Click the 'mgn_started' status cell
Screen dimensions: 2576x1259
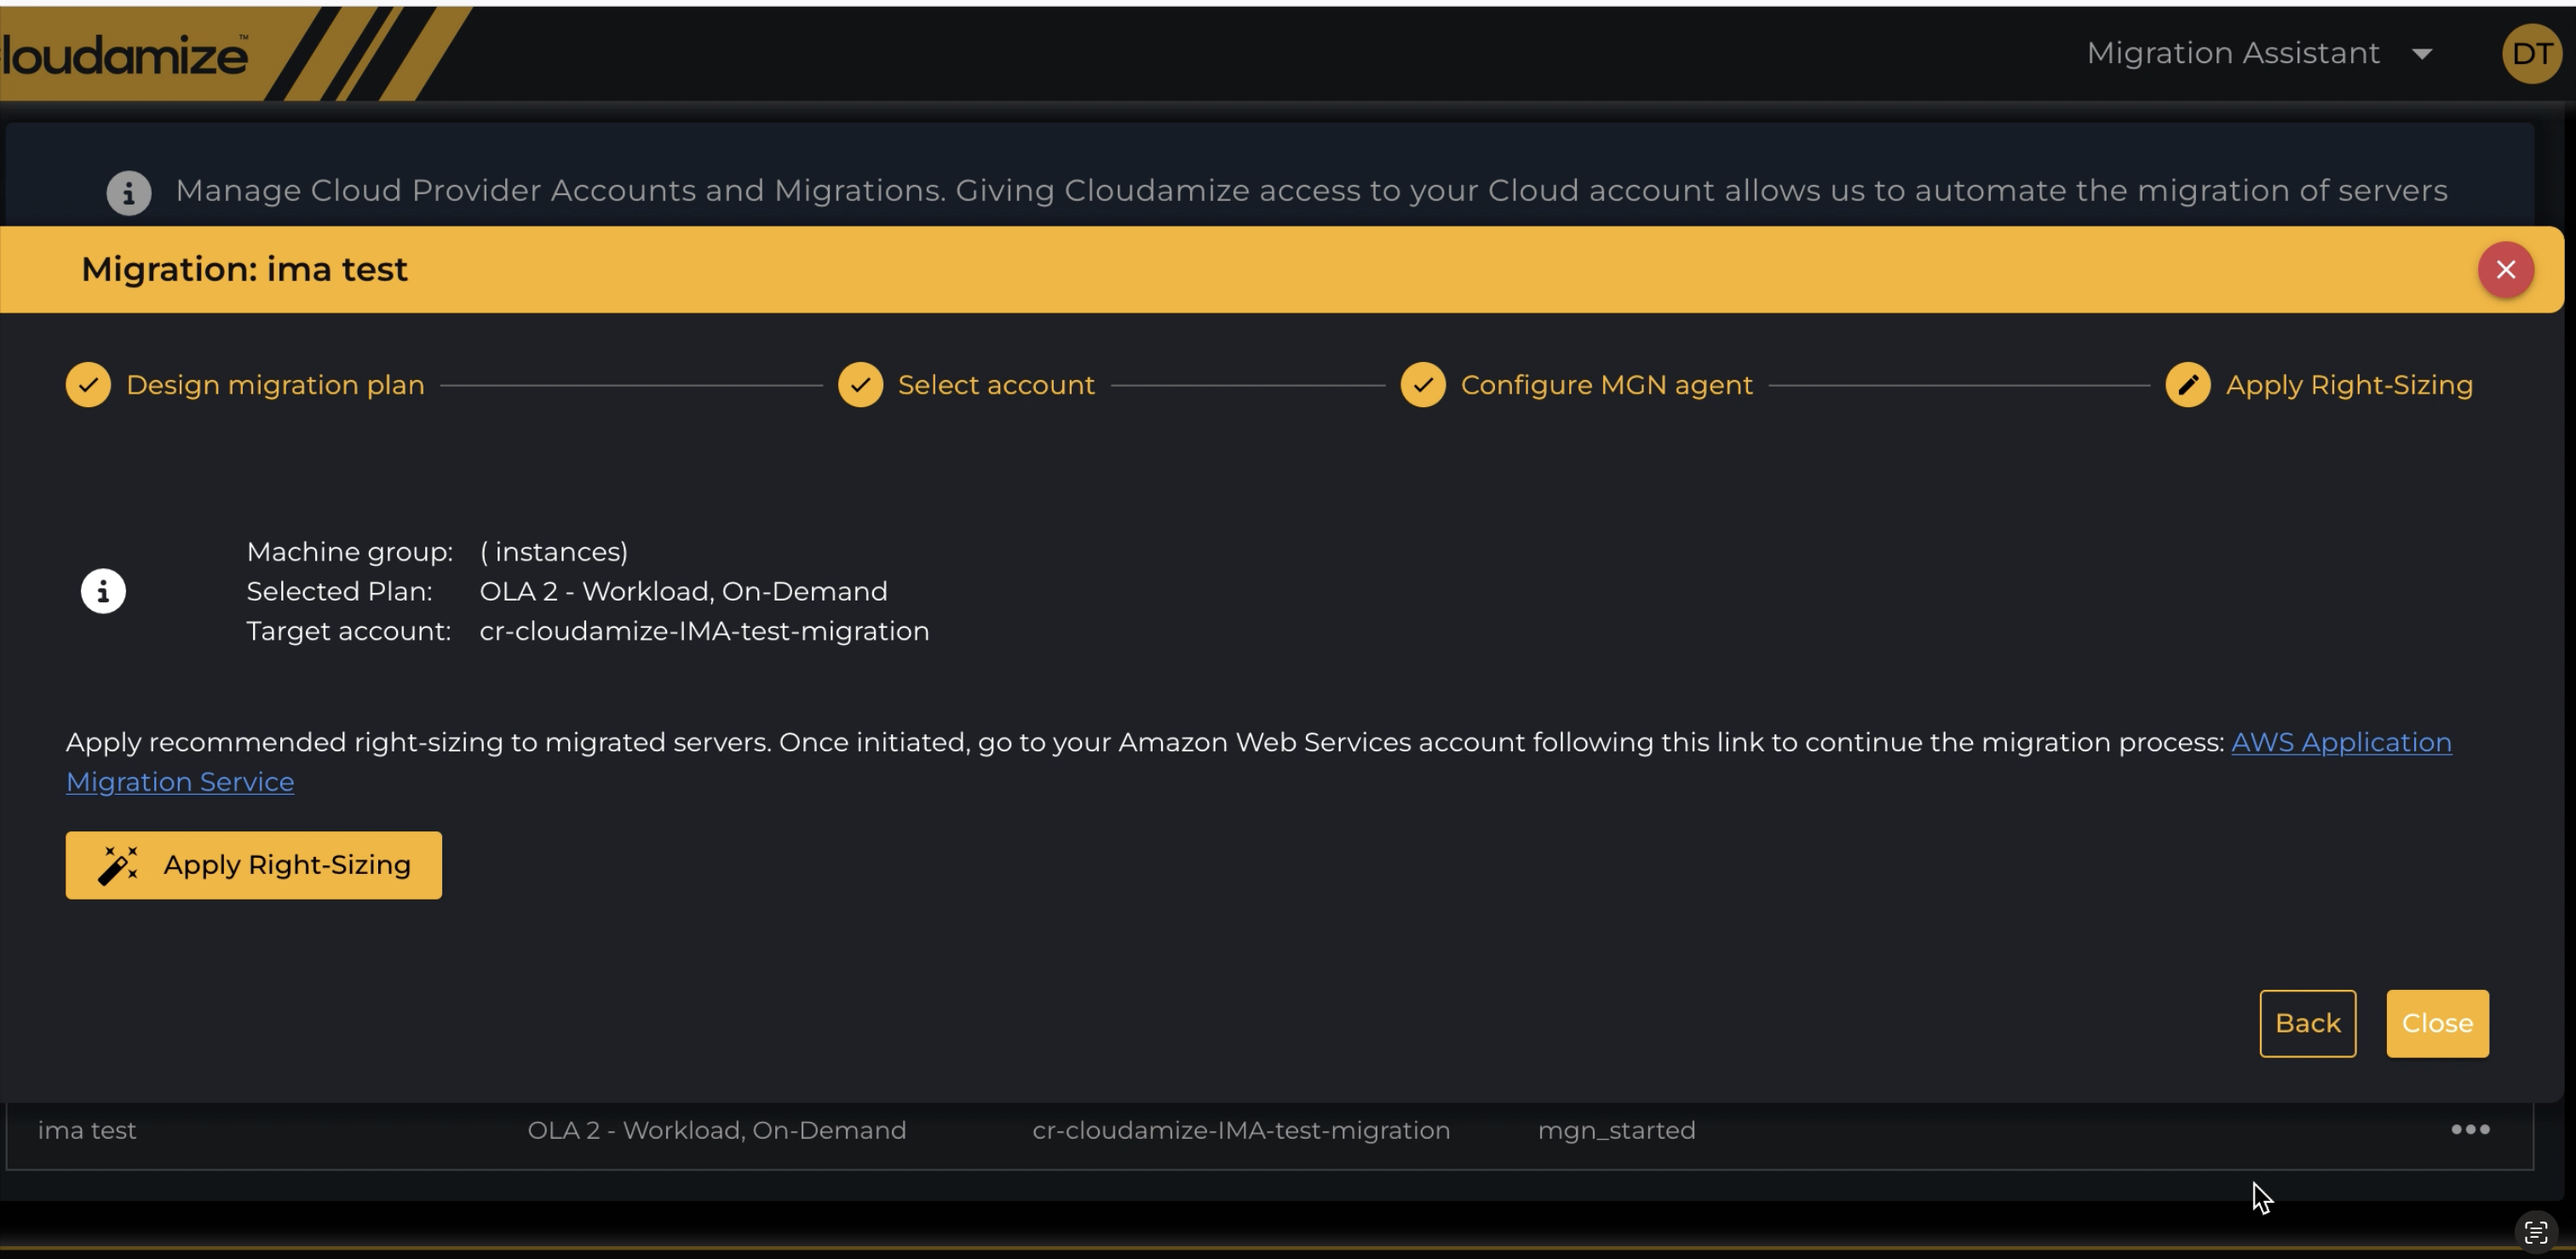(x=1616, y=1130)
